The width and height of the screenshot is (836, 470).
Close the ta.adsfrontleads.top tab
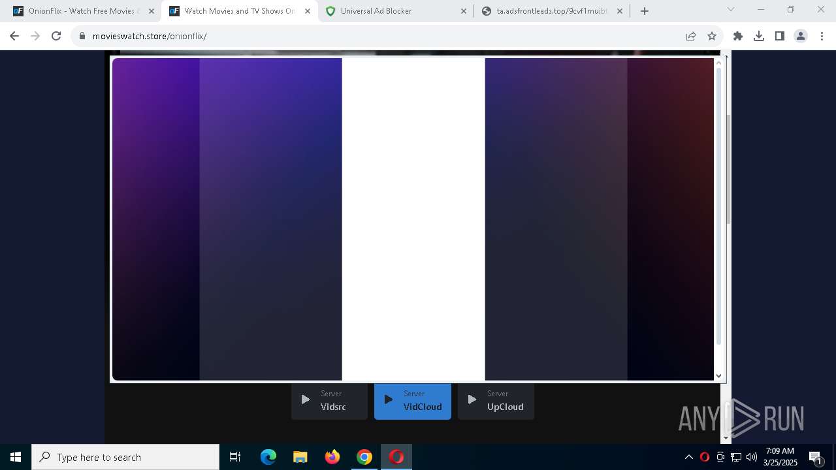coord(620,11)
